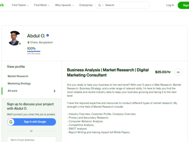
Task: Click the green Sign Up button
Action: [183, 5]
